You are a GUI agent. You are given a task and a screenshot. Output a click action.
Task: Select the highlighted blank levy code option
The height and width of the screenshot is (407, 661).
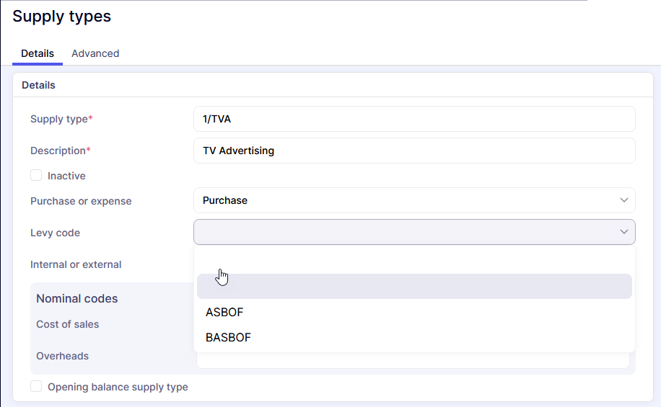point(414,286)
